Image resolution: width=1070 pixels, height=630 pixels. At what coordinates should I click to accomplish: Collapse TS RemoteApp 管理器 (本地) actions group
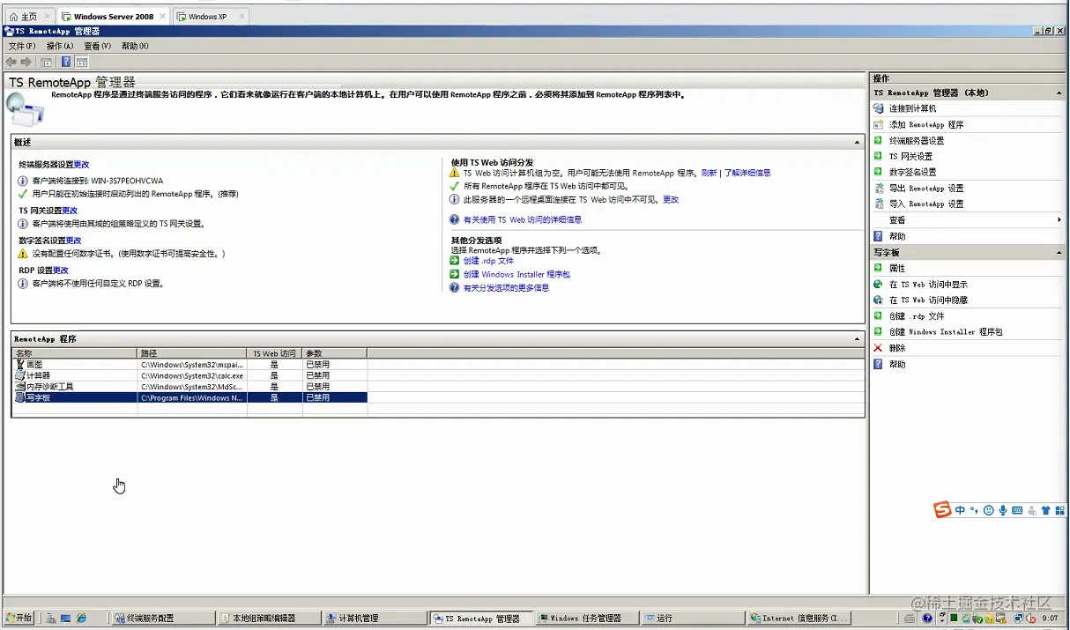(1059, 93)
